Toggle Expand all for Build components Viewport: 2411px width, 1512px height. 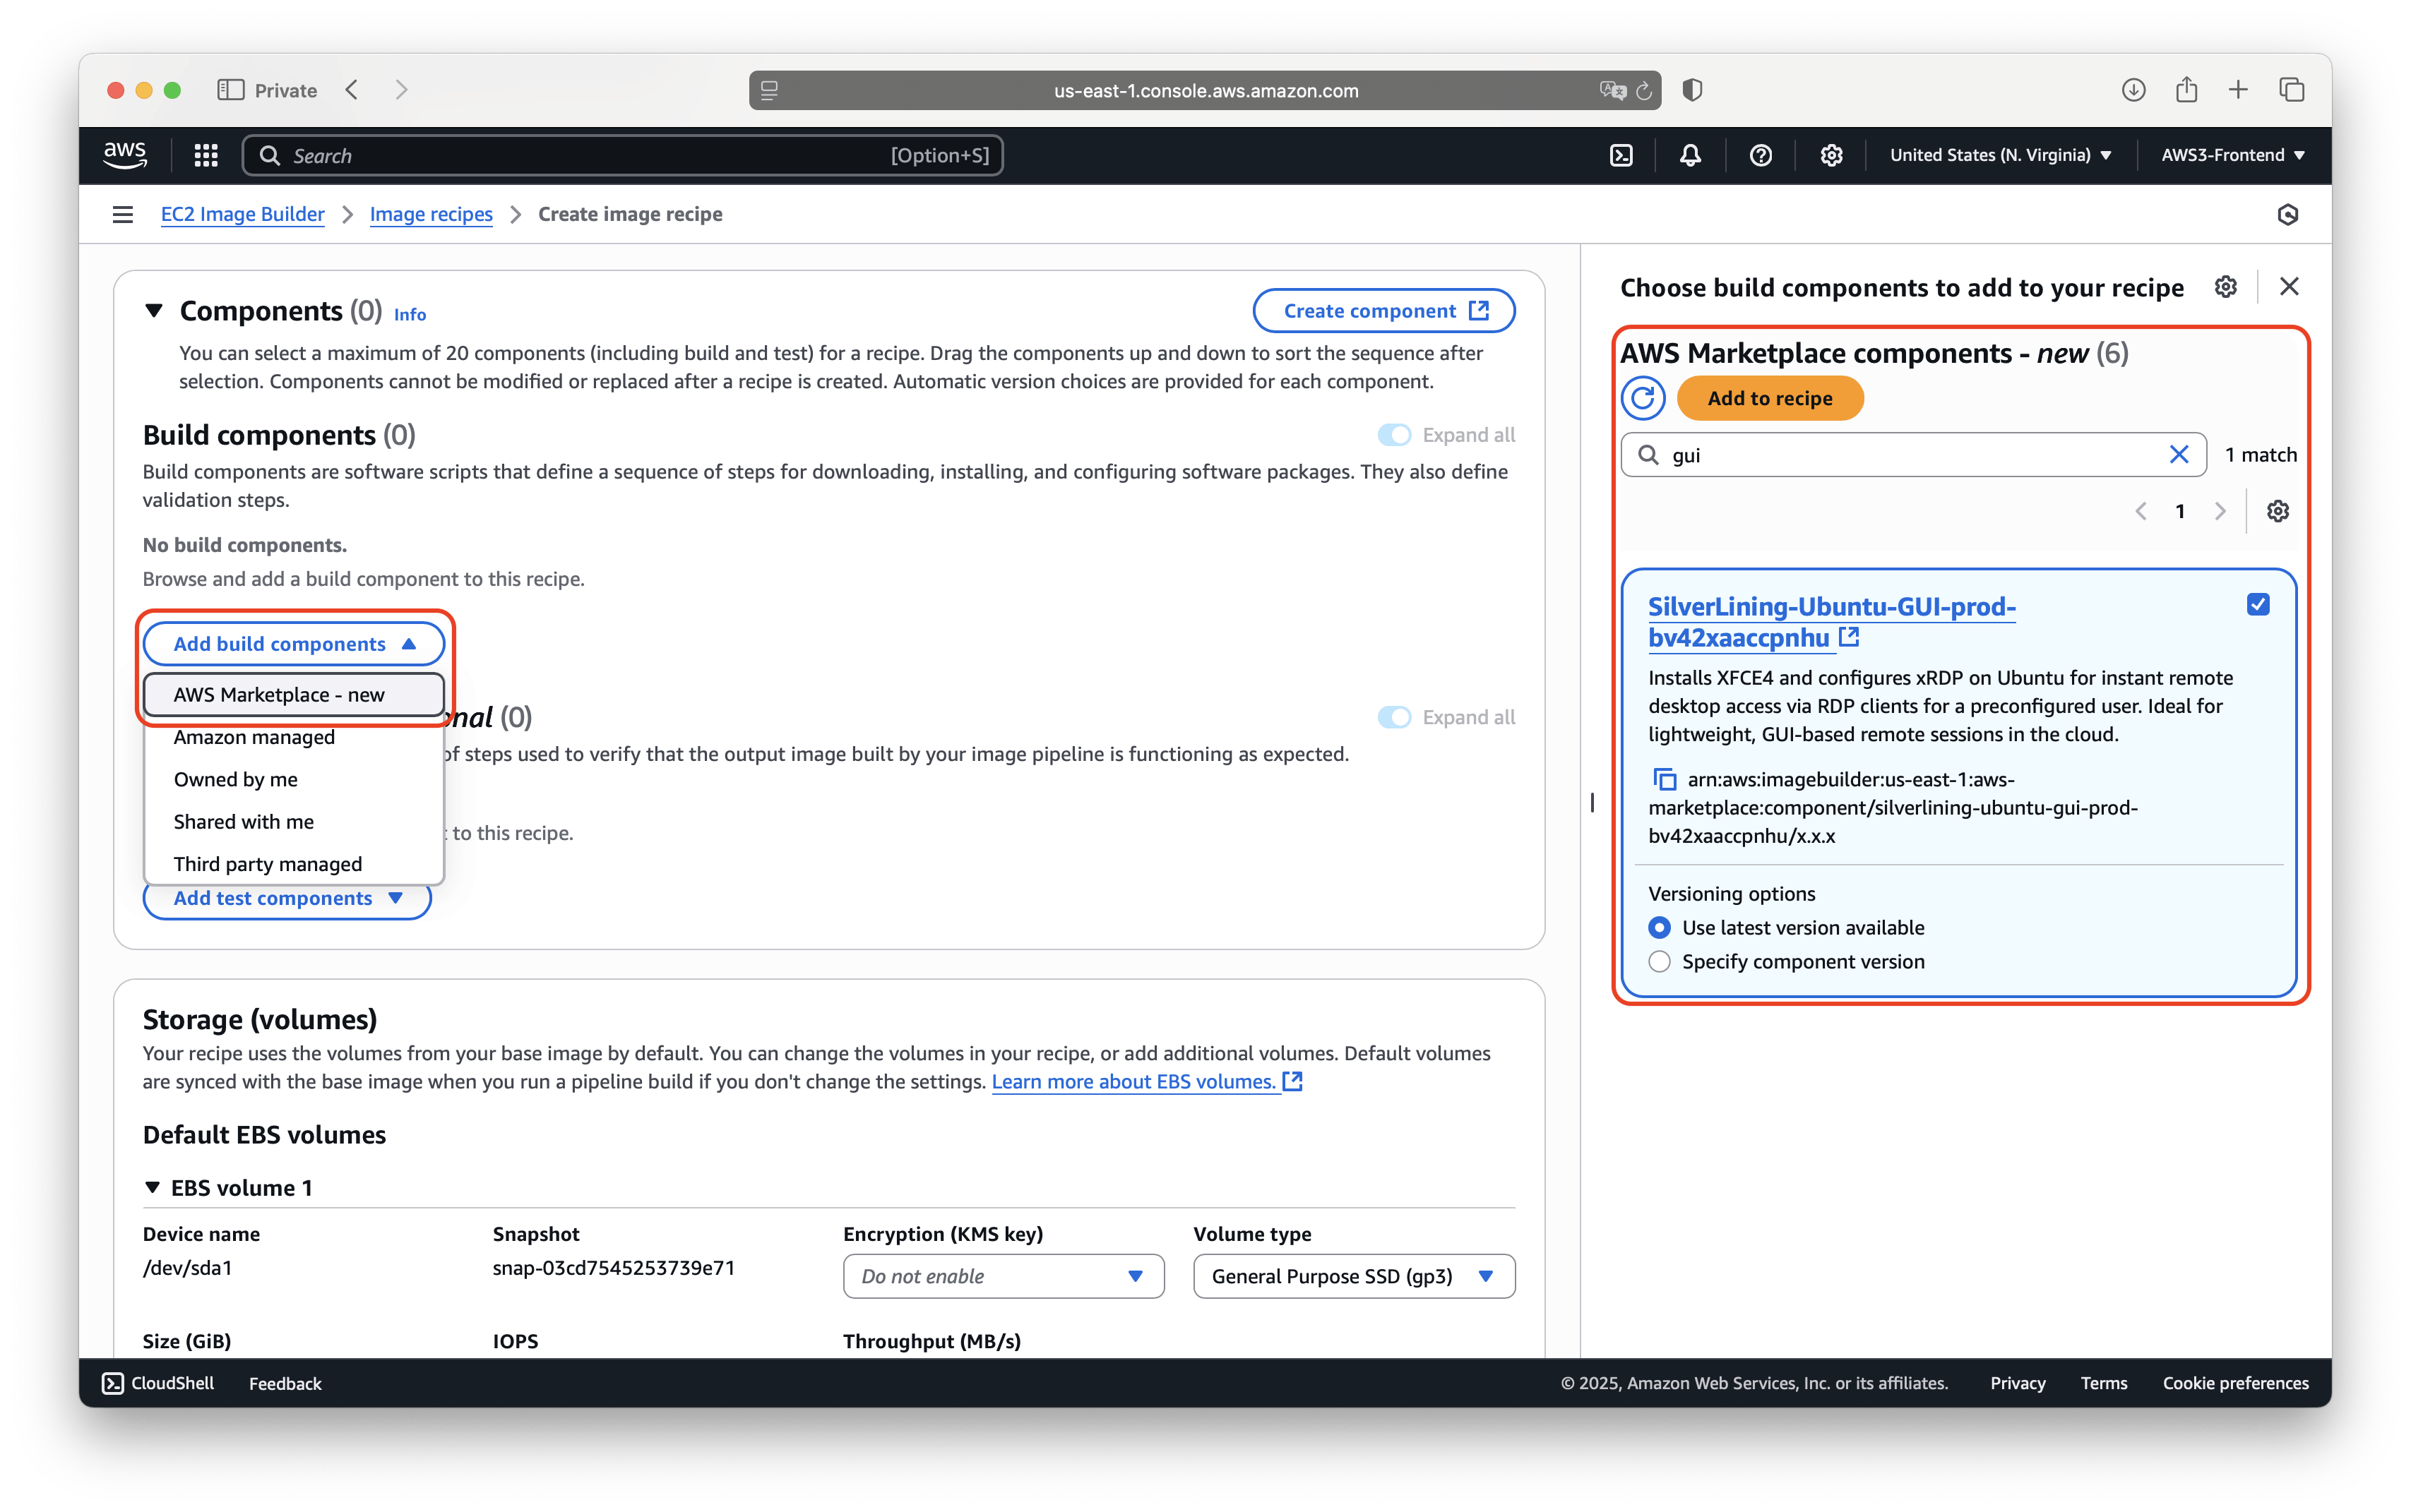[1393, 435]
